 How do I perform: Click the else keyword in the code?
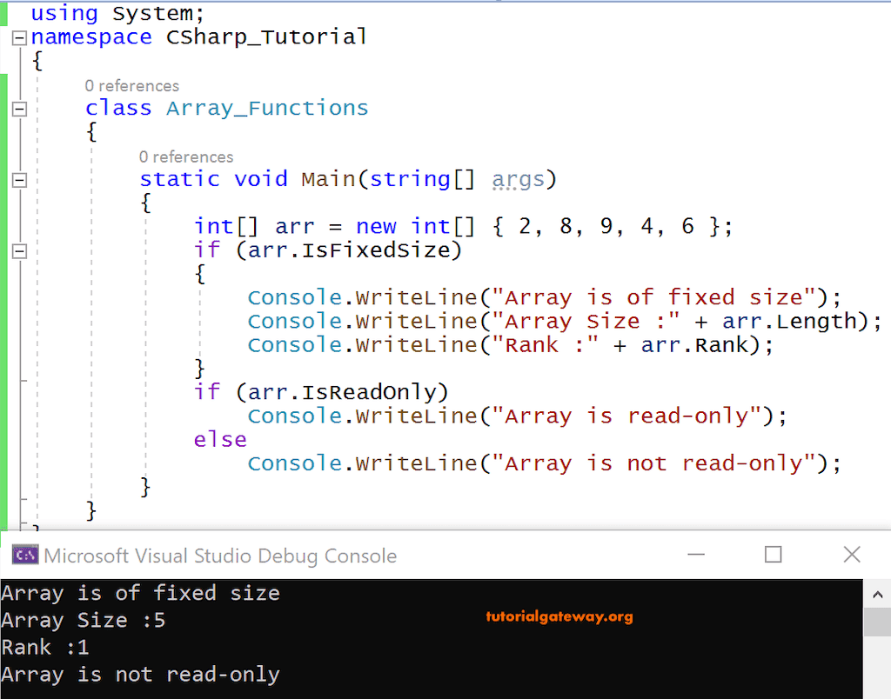pos(219,439)
